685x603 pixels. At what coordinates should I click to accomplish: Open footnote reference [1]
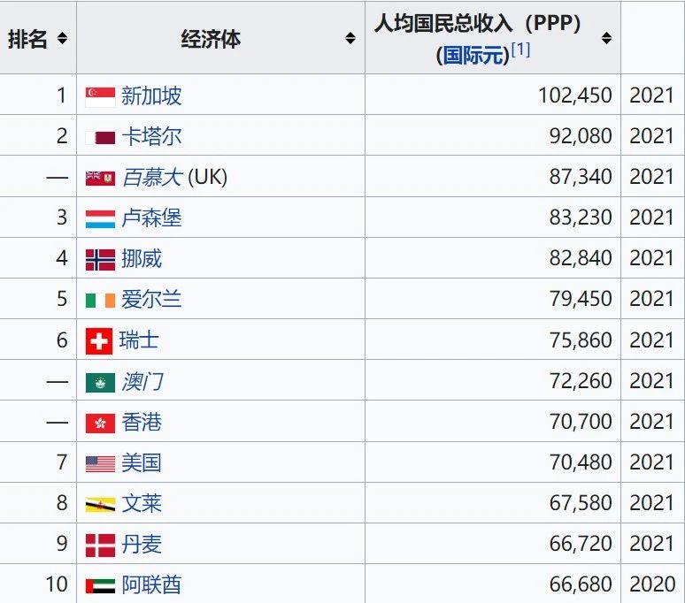(520, 50)
